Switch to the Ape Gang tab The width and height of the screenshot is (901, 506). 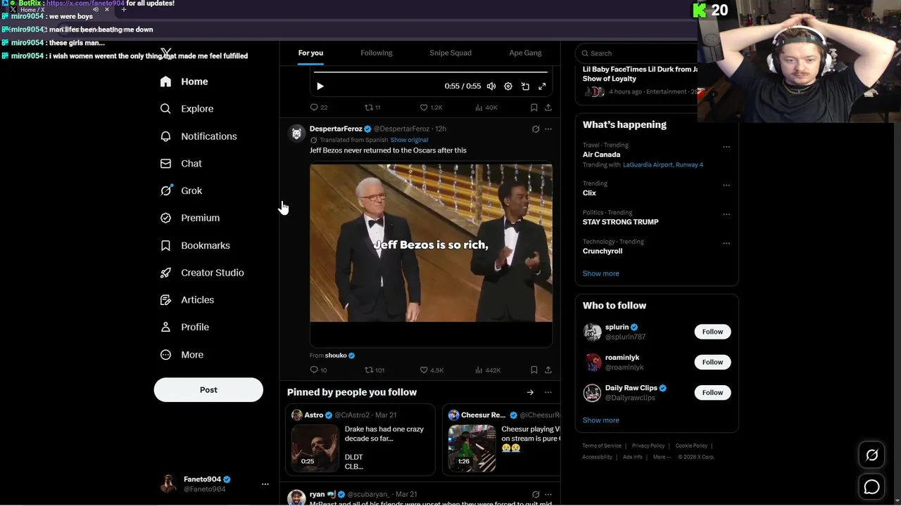[x=525, y=53]
